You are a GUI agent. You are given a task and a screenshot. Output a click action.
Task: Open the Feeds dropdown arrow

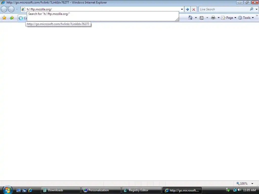click(207, 18)
